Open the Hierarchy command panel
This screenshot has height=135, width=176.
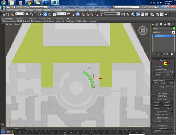pos(161,25)
